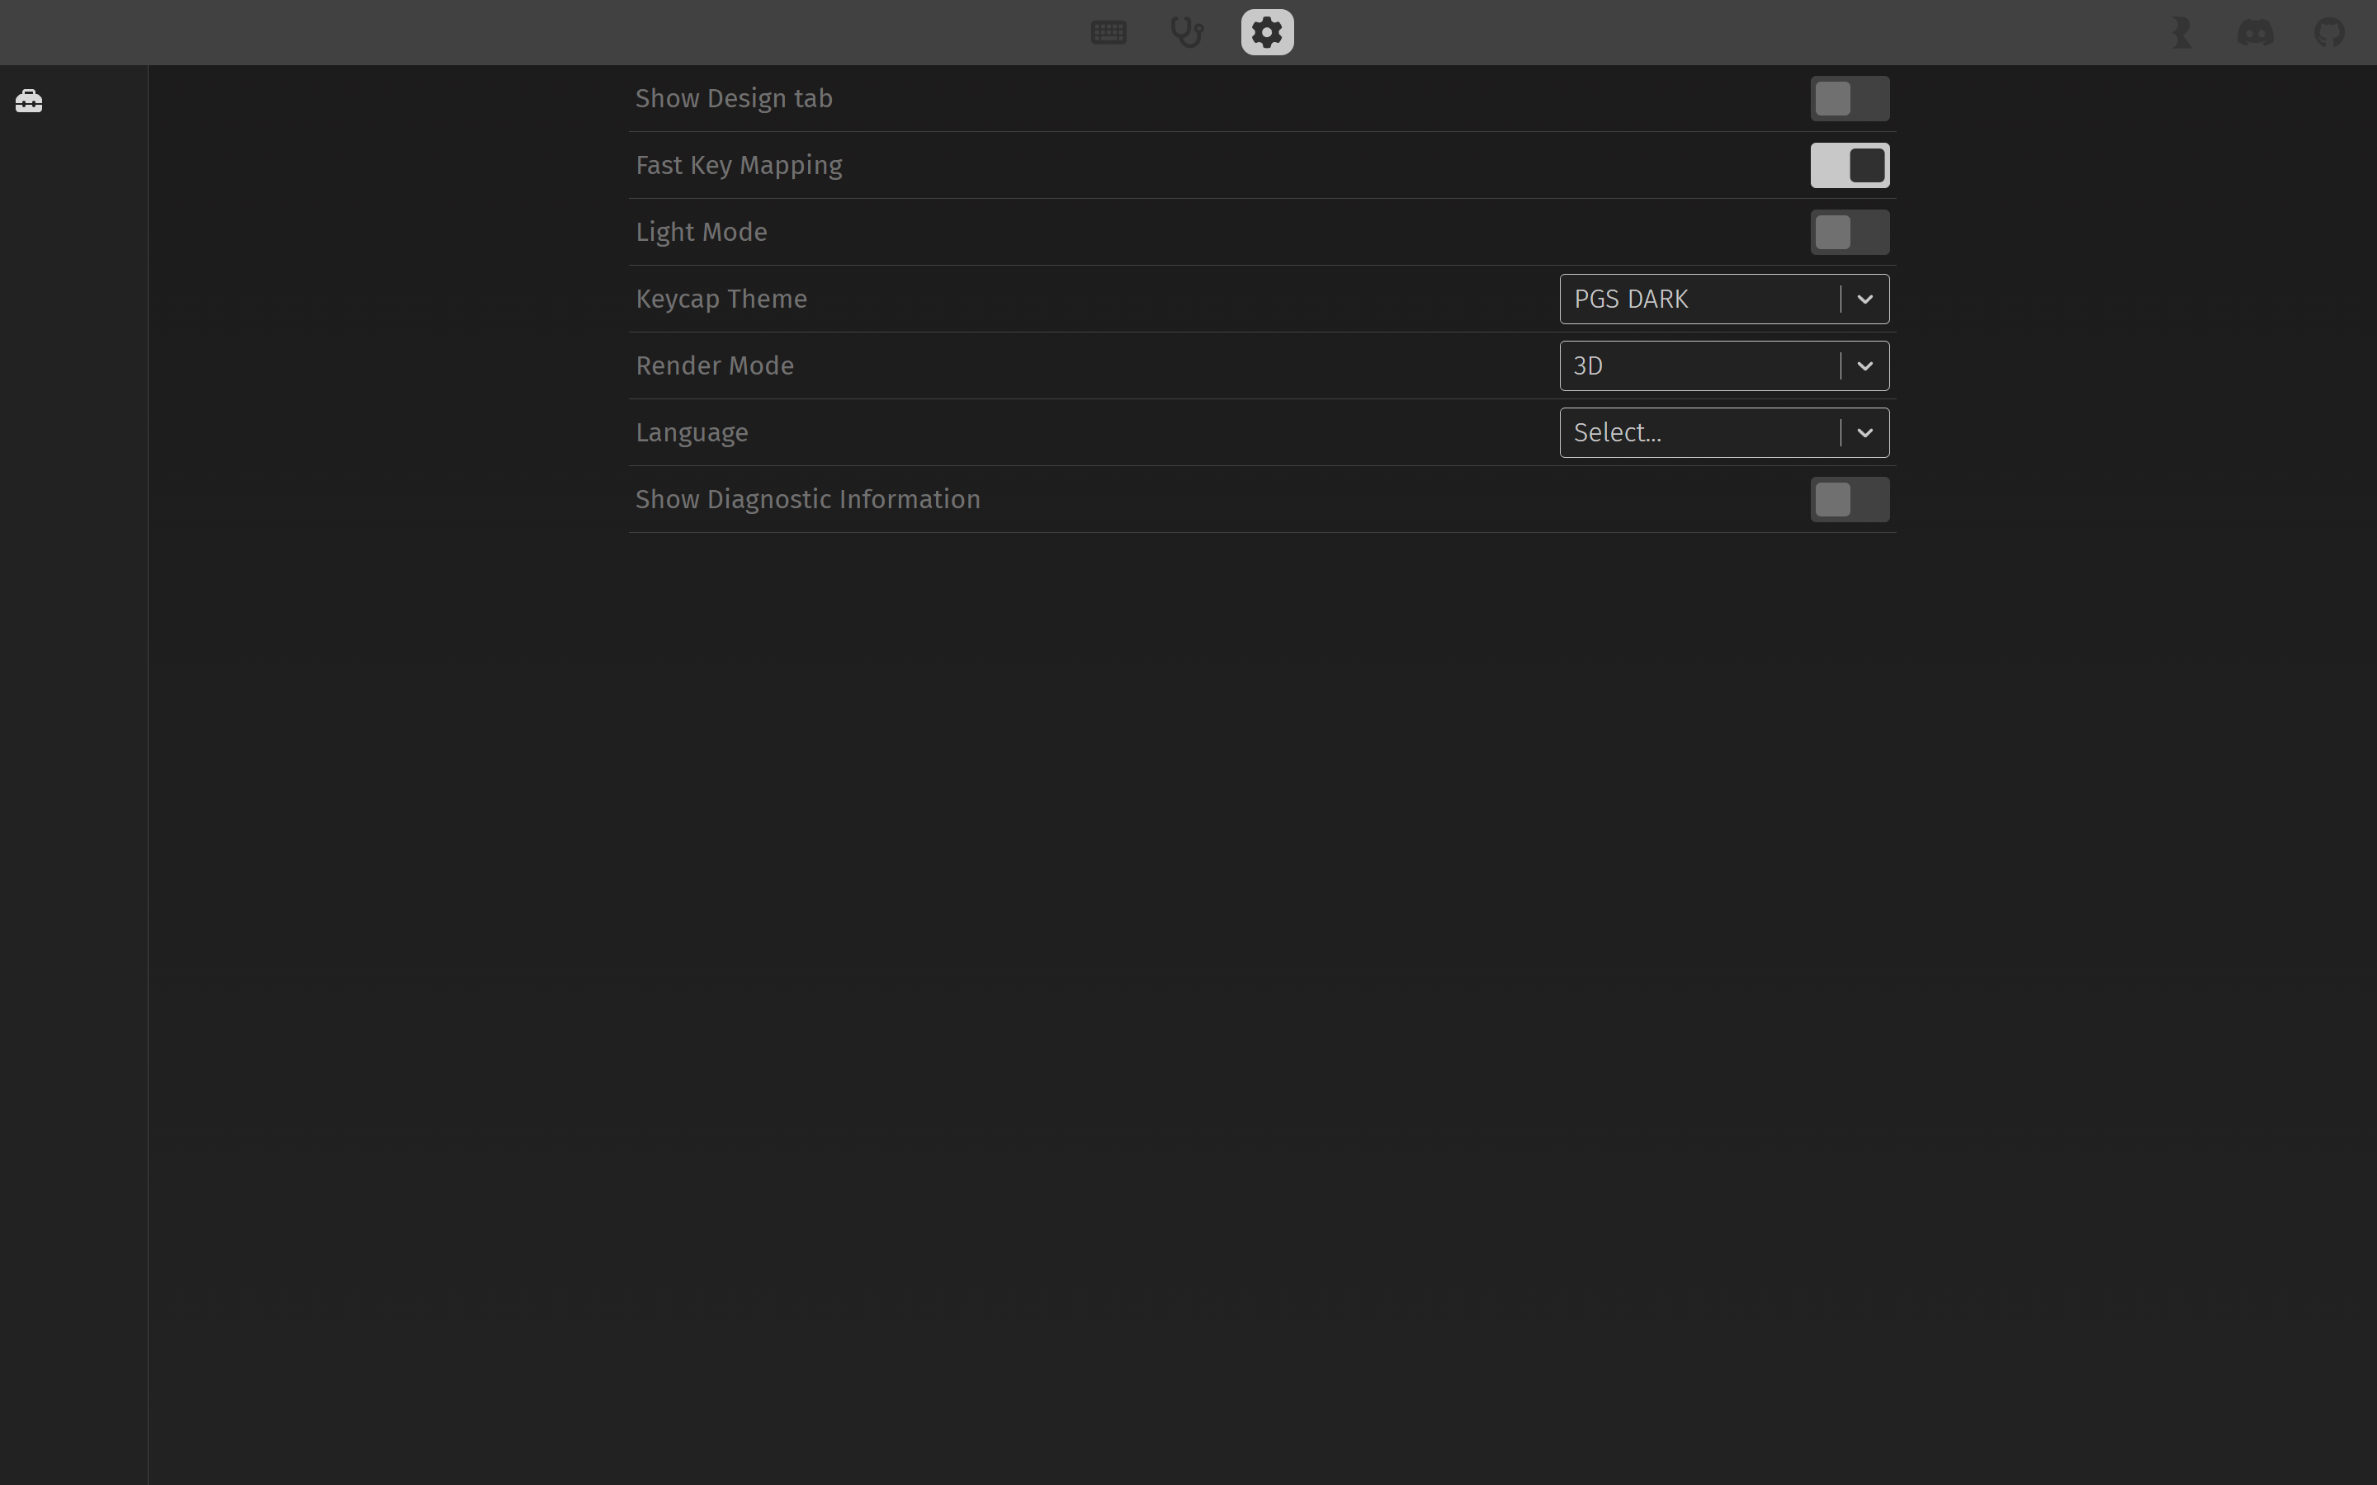Image resolution: width=2377 pixels, height=1485 pixels.
Task: Expand the Render Mode dropdown arrow
Action: (1864, 365)
